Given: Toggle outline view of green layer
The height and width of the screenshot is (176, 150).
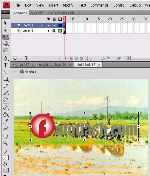Looking at the screenshot, I should point(60,31).
